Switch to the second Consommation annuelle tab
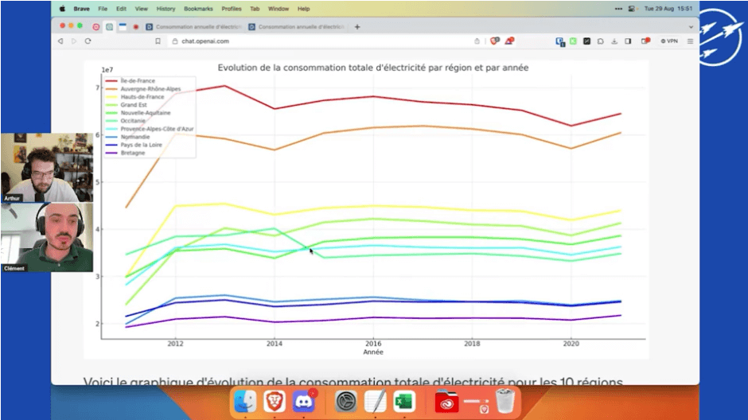 coord(298,26)
